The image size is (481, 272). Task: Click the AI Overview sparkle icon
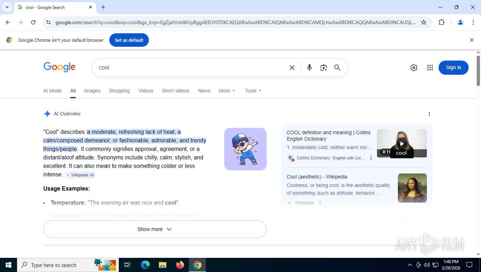pos(47,114)
